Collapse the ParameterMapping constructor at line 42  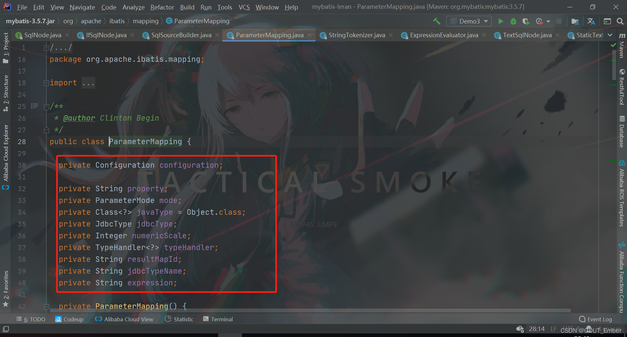click(x=46, y=307)
